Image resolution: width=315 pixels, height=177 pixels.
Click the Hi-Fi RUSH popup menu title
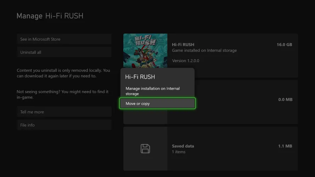[140, 77]
